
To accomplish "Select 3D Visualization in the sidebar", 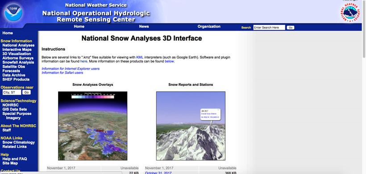I will (x=17, y=54).
